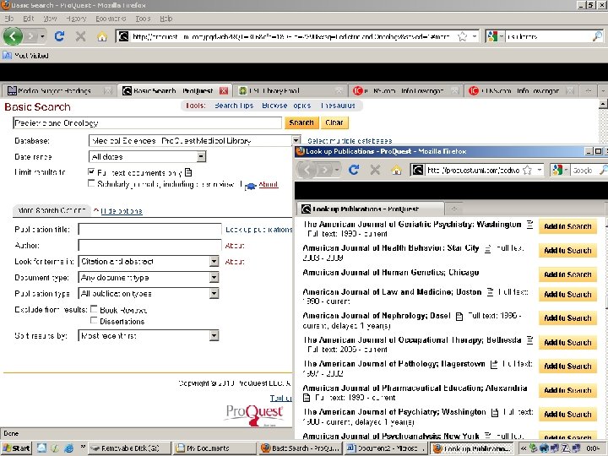
Task: Click Hide options link
Action: pos(122,211)
